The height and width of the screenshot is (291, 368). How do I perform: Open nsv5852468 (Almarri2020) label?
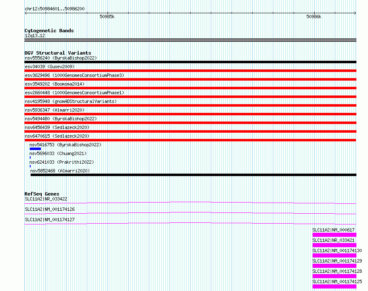pyautogui.click(x=60, y=171)
